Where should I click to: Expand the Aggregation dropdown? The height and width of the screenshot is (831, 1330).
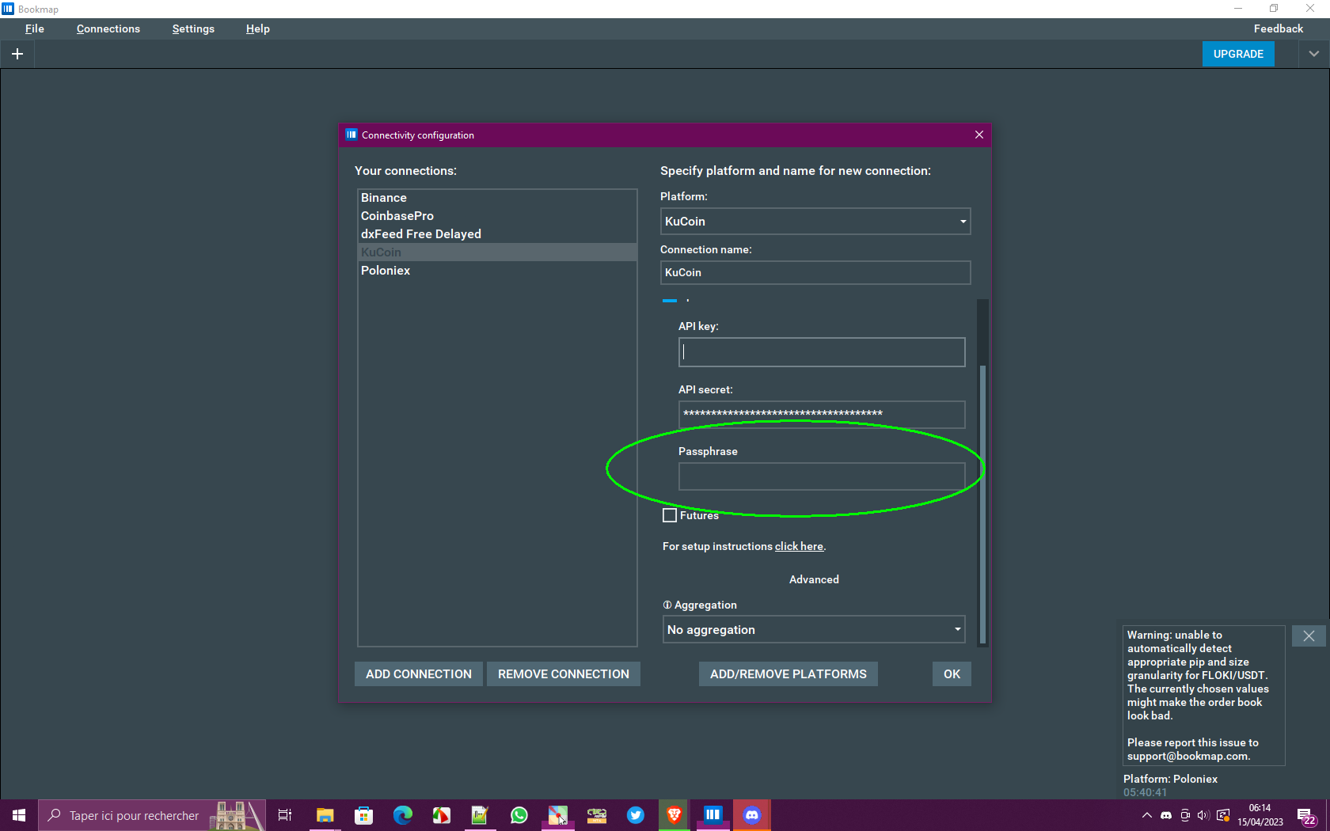[x=814, y=630]
